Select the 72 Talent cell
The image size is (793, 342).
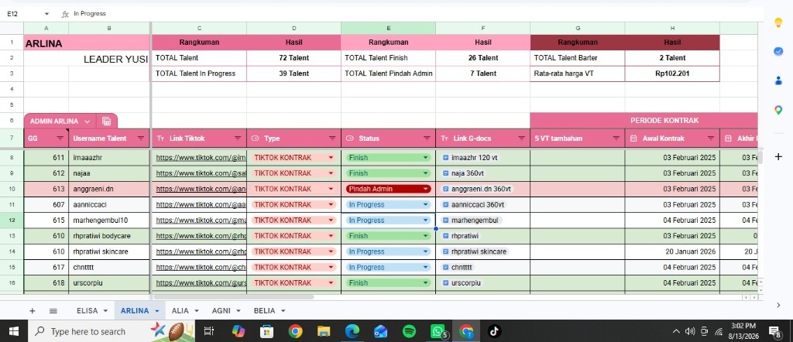point(294,58)
